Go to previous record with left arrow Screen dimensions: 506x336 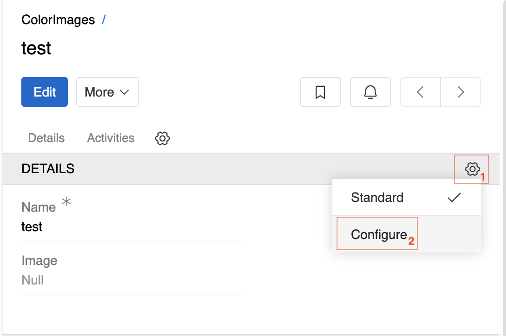pyautogui.click(x=420, y=92)
